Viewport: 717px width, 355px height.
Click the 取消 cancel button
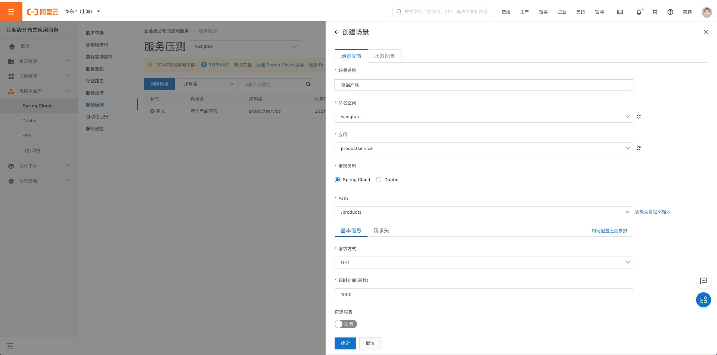coord(370,343)
